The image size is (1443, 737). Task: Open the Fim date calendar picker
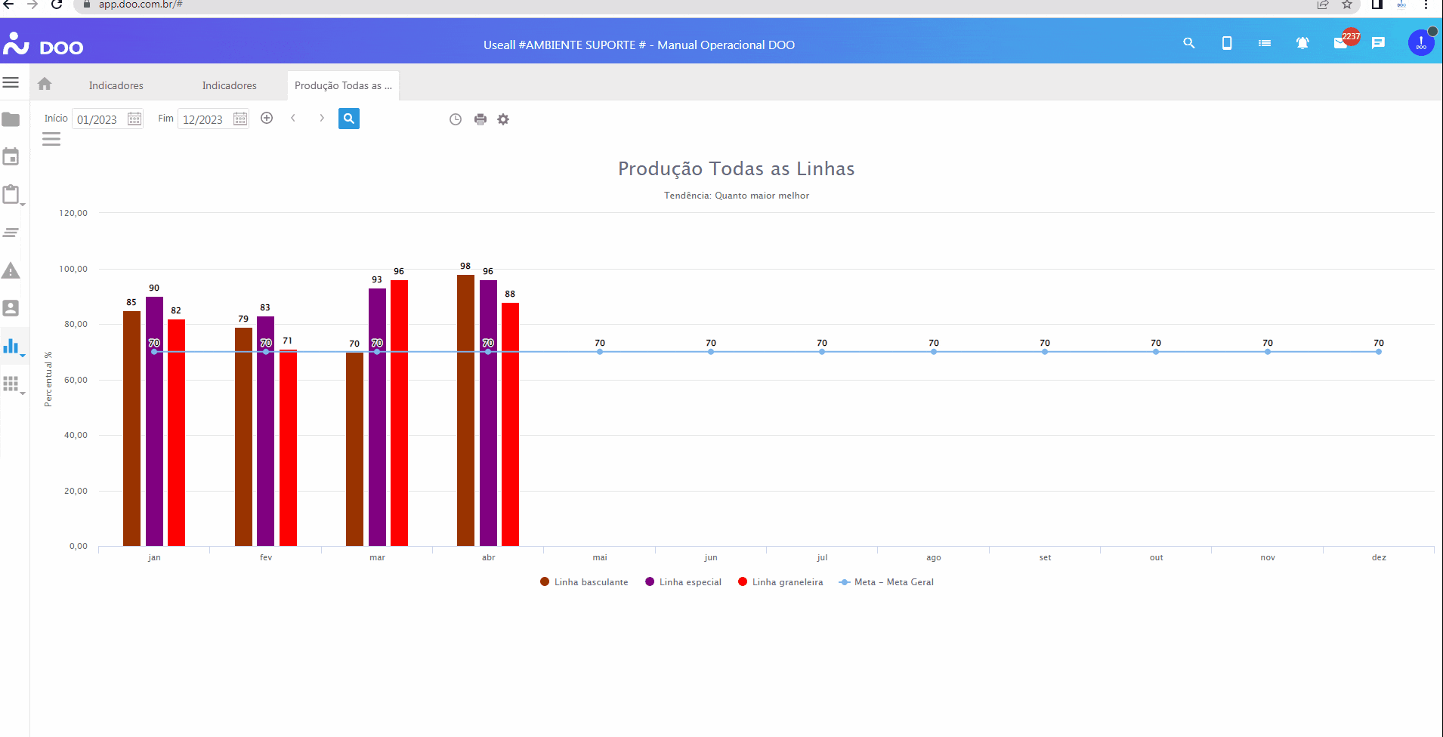pos(240,119)
